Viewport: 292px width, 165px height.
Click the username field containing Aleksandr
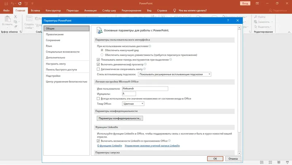point(145,88)
